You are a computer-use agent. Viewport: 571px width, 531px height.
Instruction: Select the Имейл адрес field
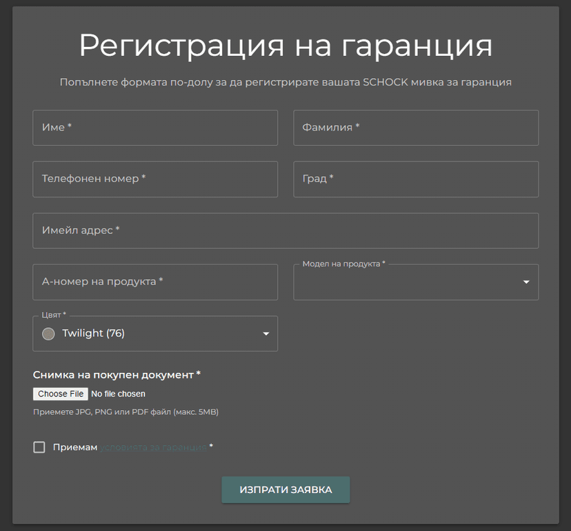[285, 231]
